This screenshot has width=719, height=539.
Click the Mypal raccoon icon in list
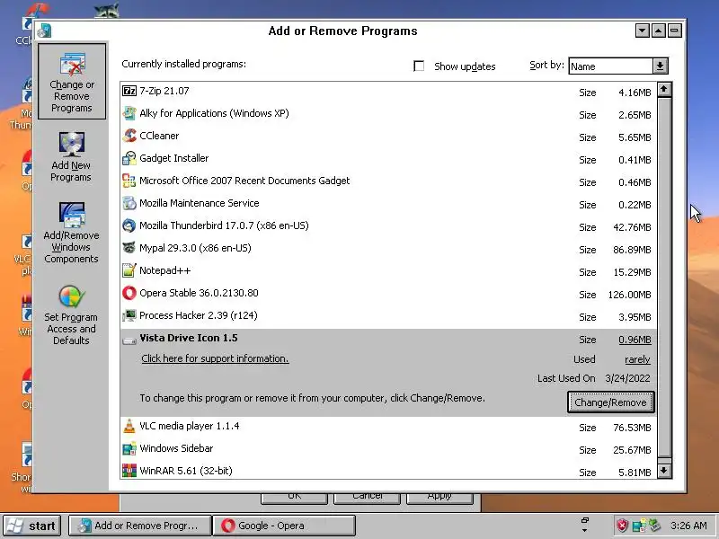(129, 248)
